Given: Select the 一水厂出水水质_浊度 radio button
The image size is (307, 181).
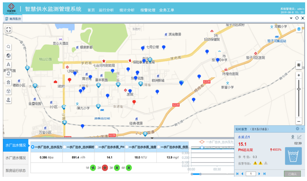Looking at the screenshot, I should pyautogui.click(x=127, y=147).
